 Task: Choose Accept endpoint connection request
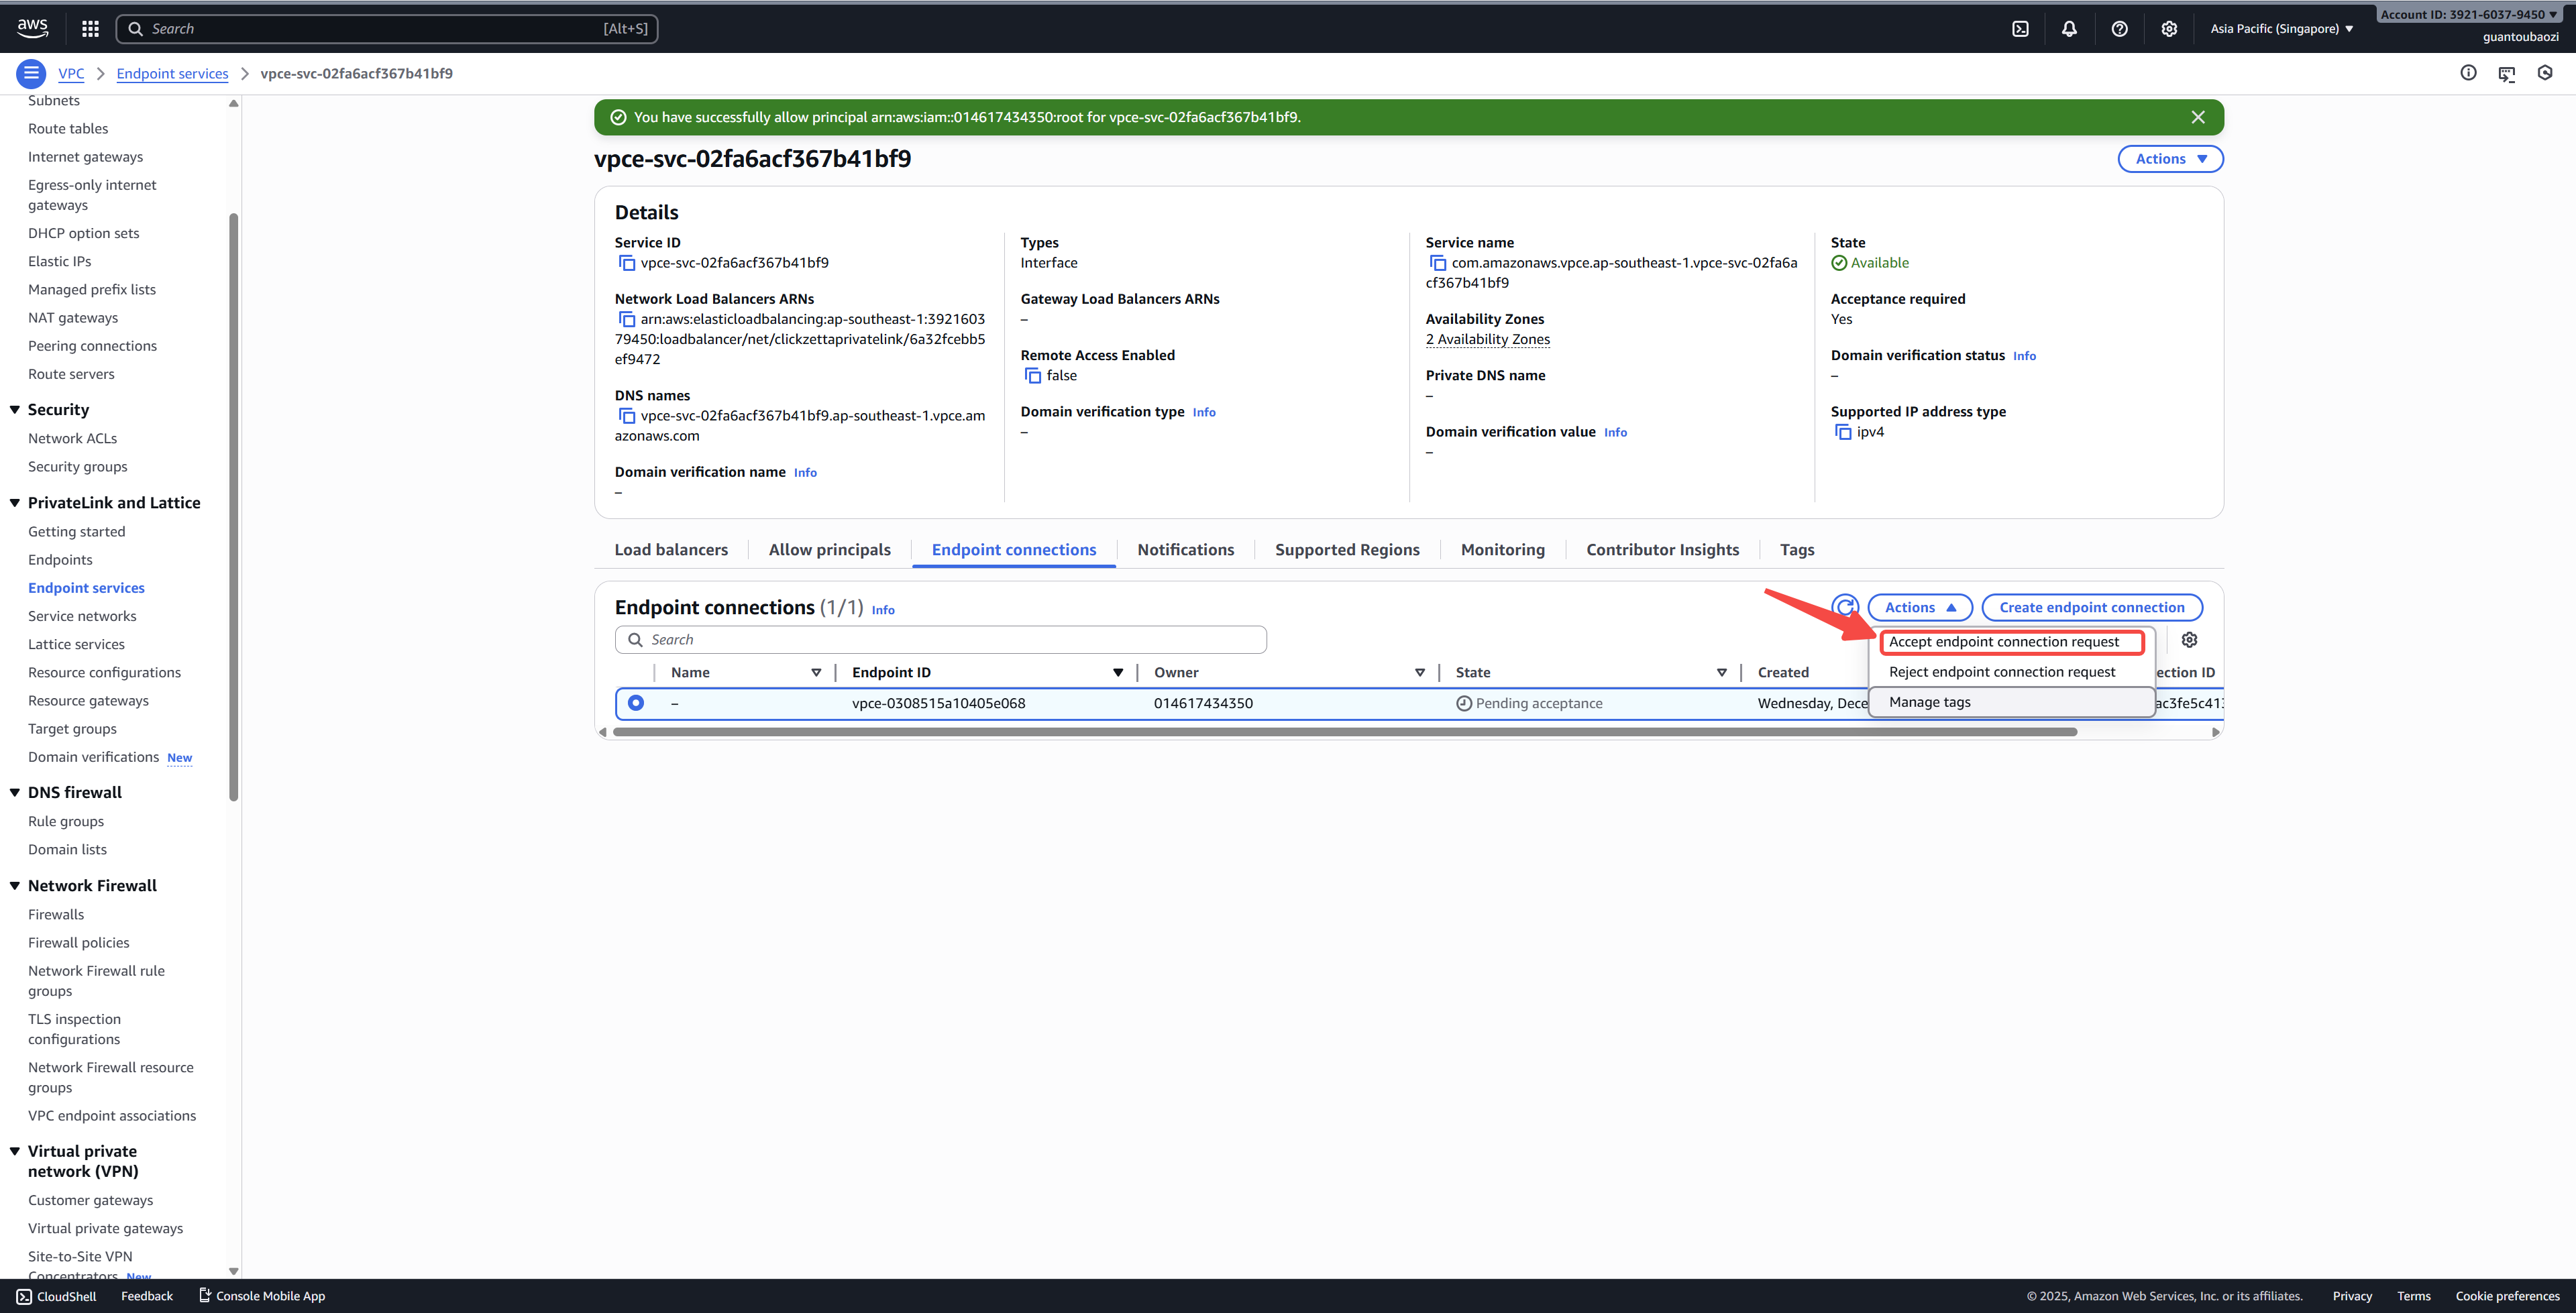pyautogui.click(x=2003, y=642)
